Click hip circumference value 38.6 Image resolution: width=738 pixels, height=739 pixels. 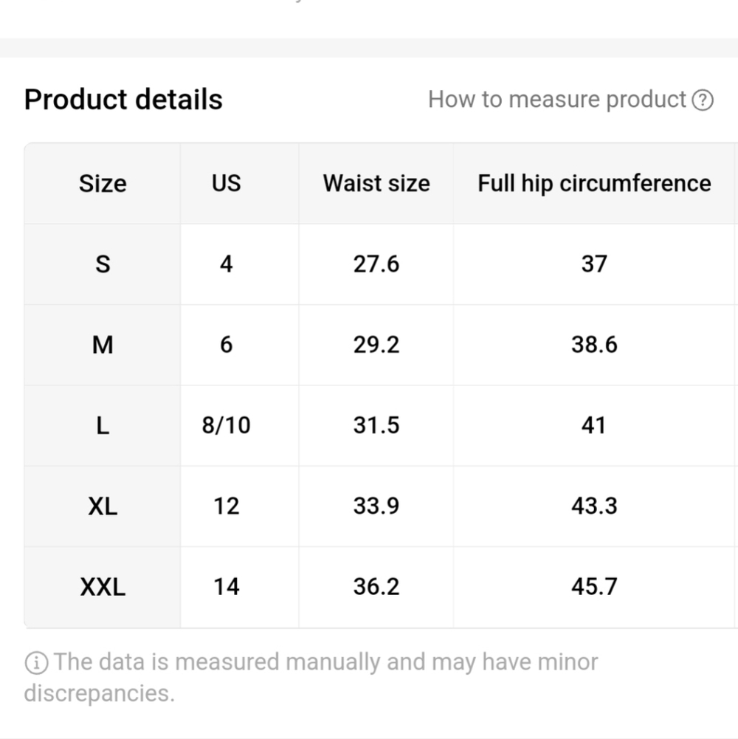[x=594, y=345]
